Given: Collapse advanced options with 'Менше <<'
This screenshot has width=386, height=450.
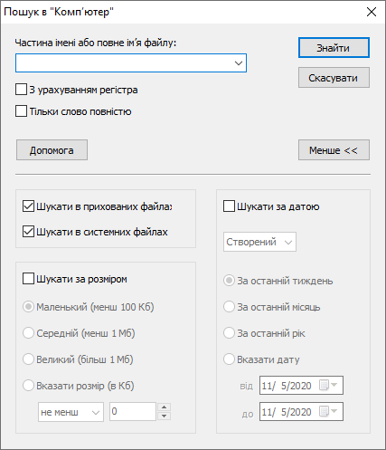Looking at the screenshot, I should coord(334,150).
